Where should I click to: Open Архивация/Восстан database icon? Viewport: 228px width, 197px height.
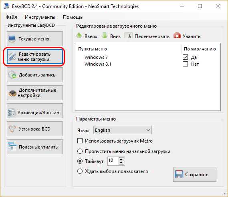tap(12, 113)
